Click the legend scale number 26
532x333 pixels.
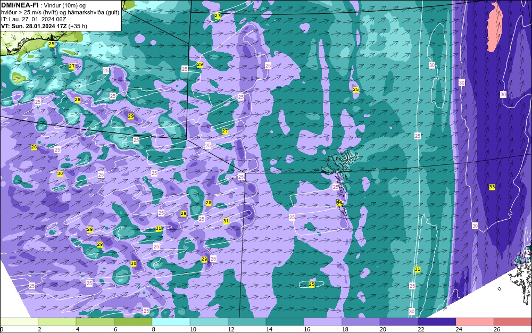(497, 329)
